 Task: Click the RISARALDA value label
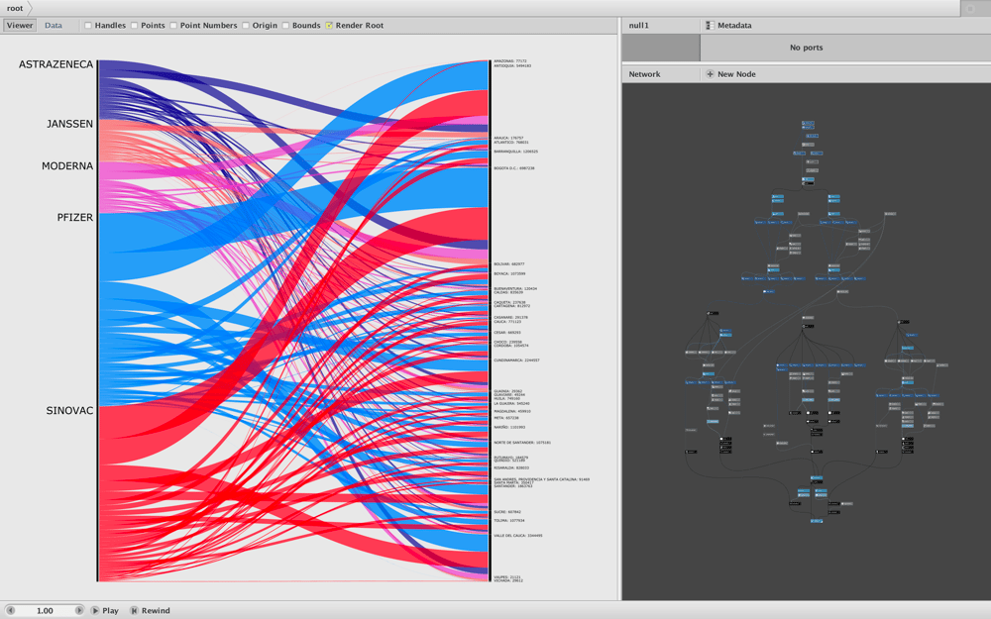(x=511, y=468)
